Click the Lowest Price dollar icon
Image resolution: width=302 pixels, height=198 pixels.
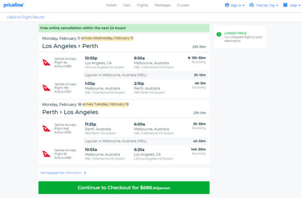click(x=219, y=34)
